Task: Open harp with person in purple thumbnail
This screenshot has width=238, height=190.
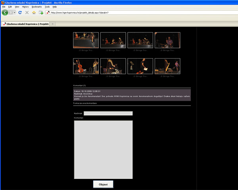Action: 167,66
